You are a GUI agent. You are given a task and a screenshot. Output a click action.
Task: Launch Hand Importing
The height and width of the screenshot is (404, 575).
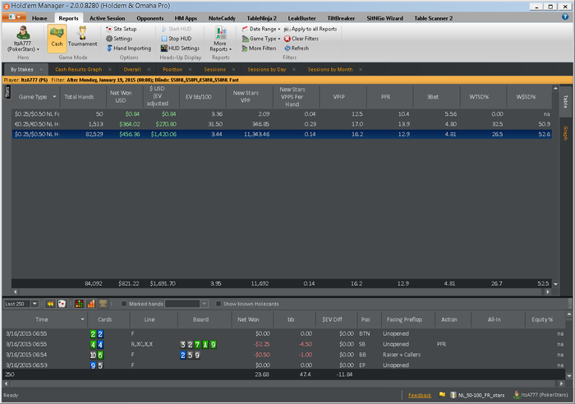129,48
